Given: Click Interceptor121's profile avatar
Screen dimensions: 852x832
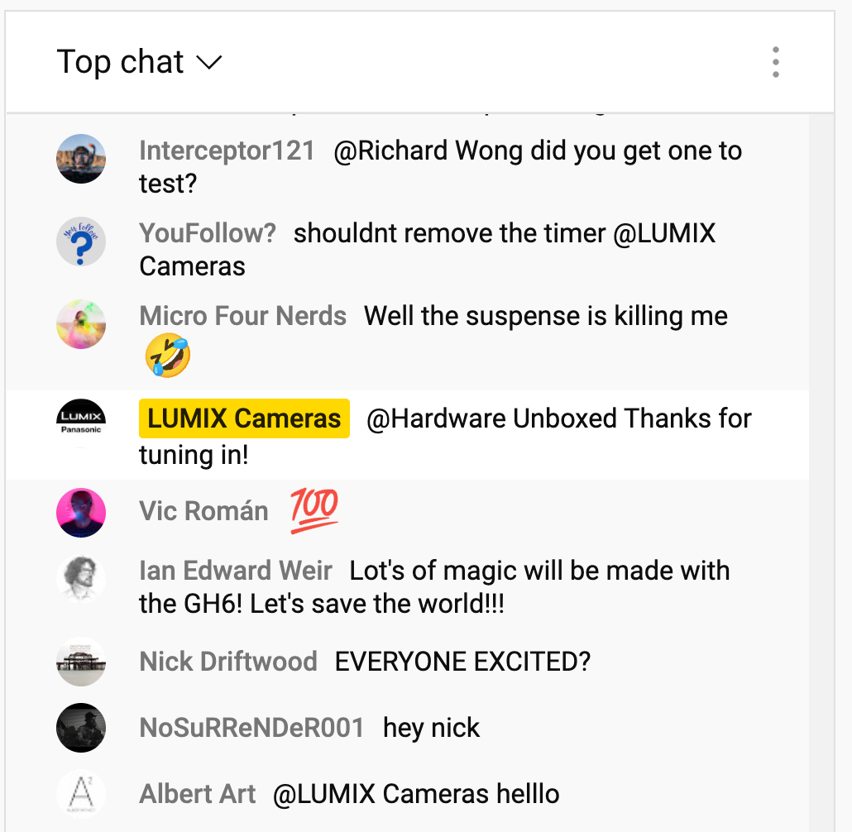Looking at the screenshot, I should 81,159.
